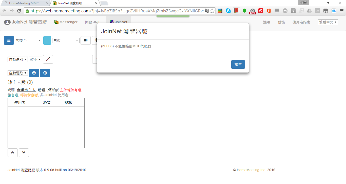
Task: Open the Office extension icon
Action: [x=269, y=11]
